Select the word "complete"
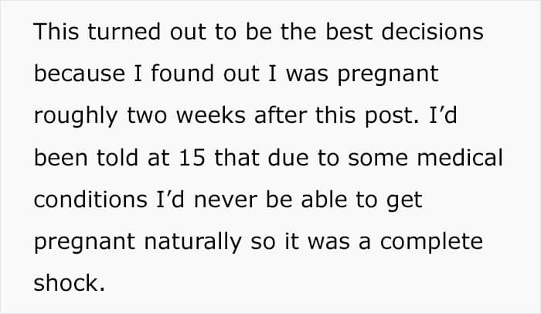541x314 pixels. (431, 243)
